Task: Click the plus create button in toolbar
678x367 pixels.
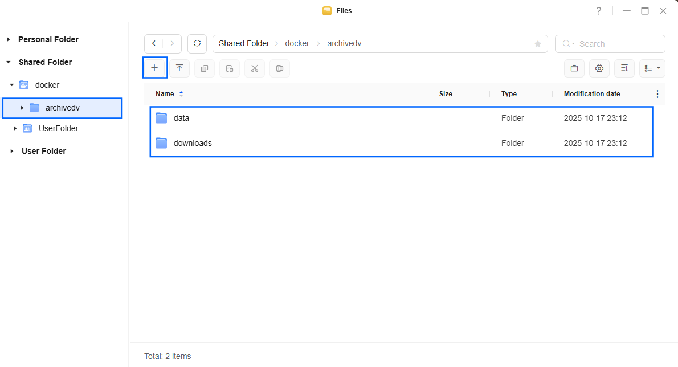Action: 154,68
